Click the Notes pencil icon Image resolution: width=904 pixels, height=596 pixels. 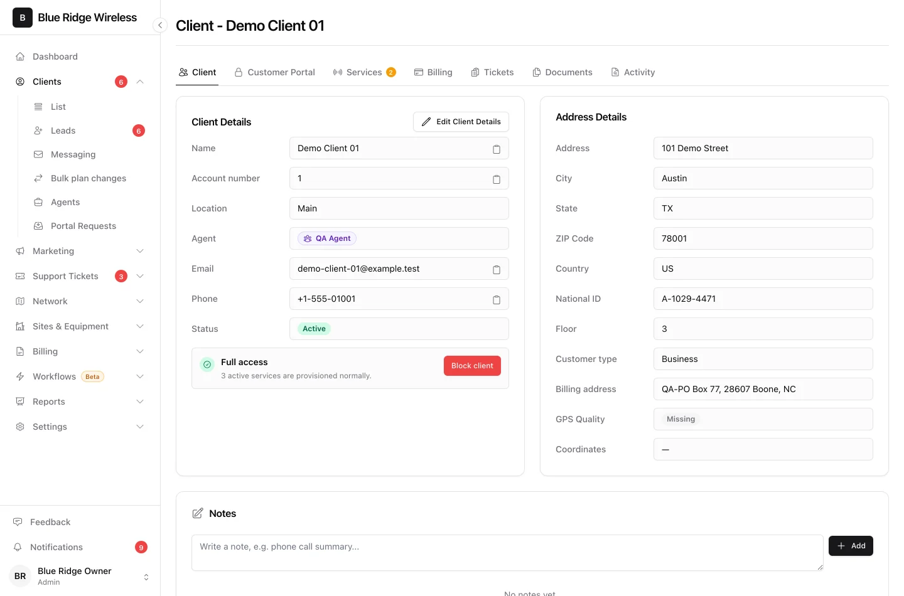point(198,513)
